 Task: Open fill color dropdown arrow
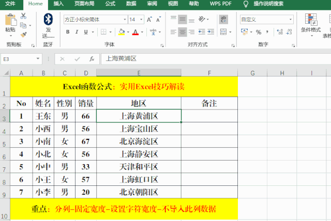point(128,32)
